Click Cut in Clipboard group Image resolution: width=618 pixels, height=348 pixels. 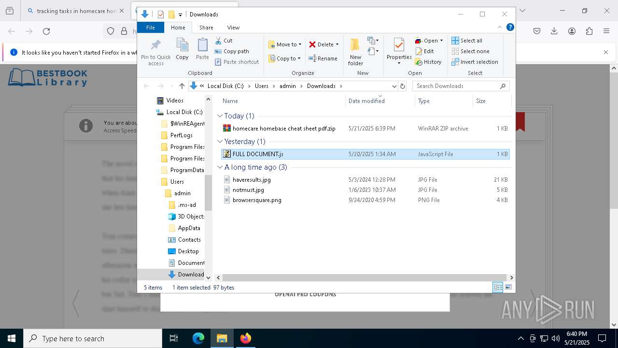224,41
